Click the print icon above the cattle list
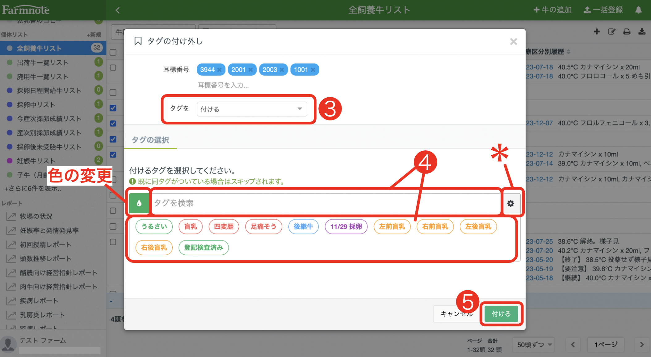The height and width of the screenshot is (357, 651). (627, 32)
